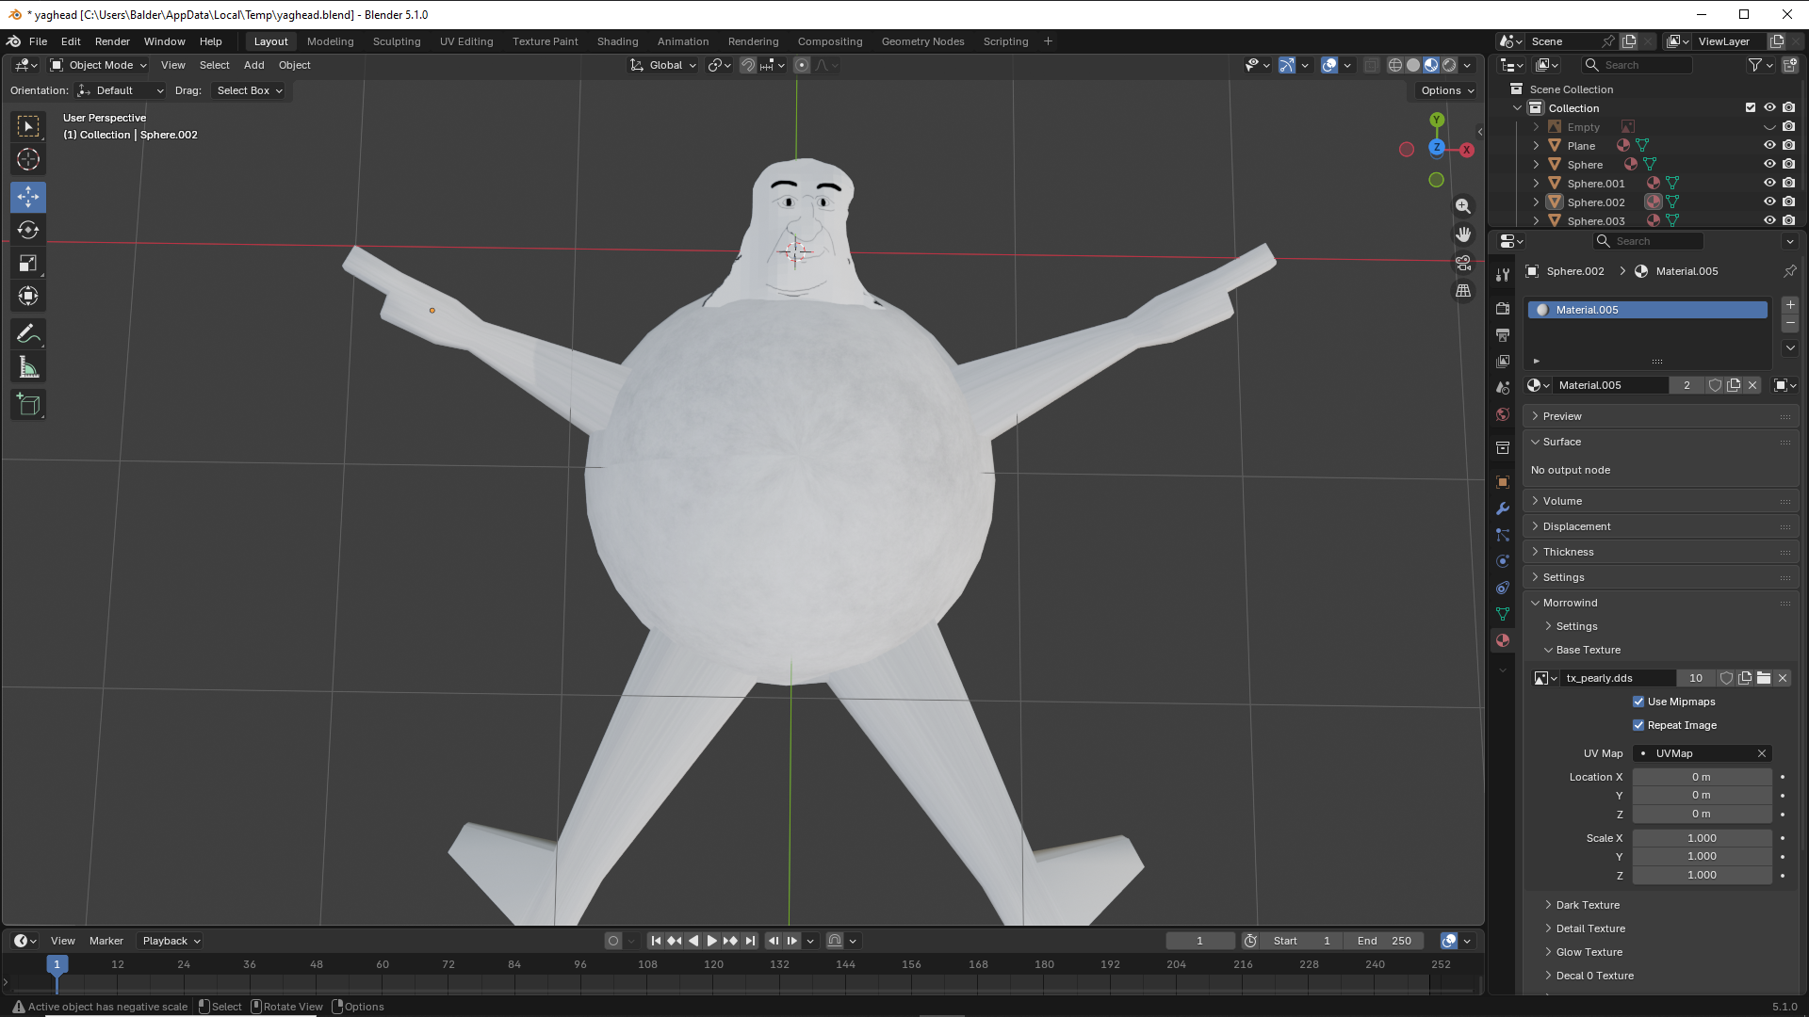
Task: Toggle camera view in viewport
Action: [x=1463, y=263]
